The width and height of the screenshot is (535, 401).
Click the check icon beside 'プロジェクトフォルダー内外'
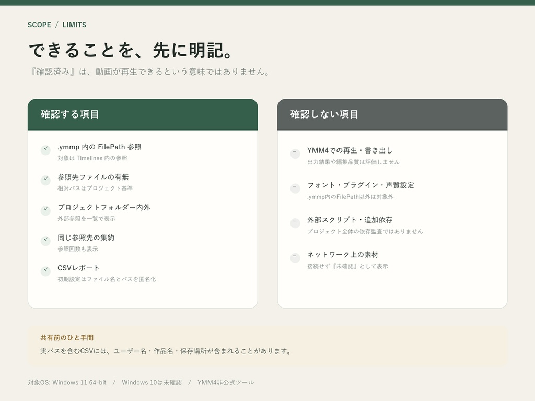click(x=46, y=210)
